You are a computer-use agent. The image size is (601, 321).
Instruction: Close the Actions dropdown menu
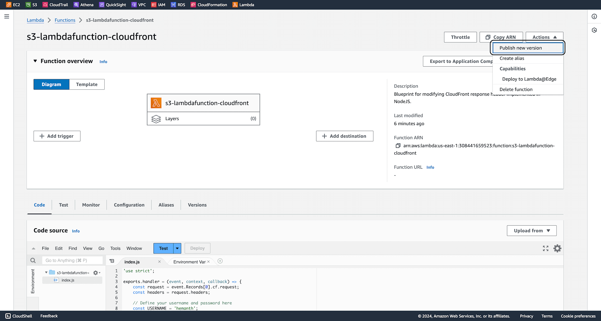tap(544, 37)
